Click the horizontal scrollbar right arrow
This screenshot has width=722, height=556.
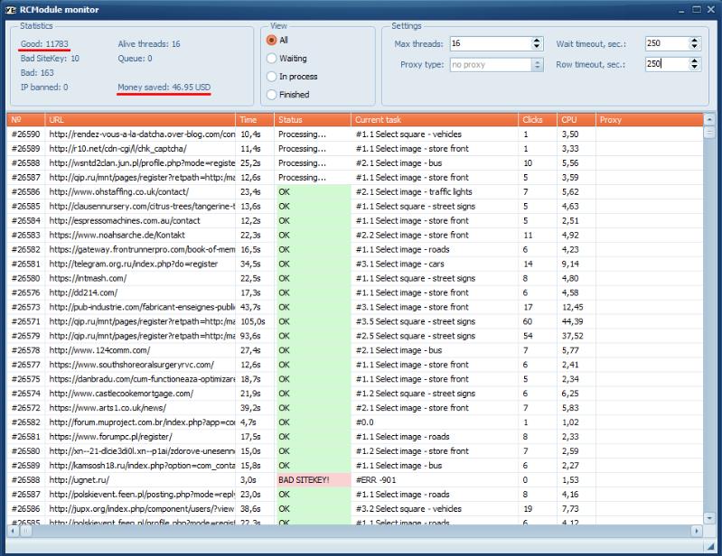(x=696, y=531)
